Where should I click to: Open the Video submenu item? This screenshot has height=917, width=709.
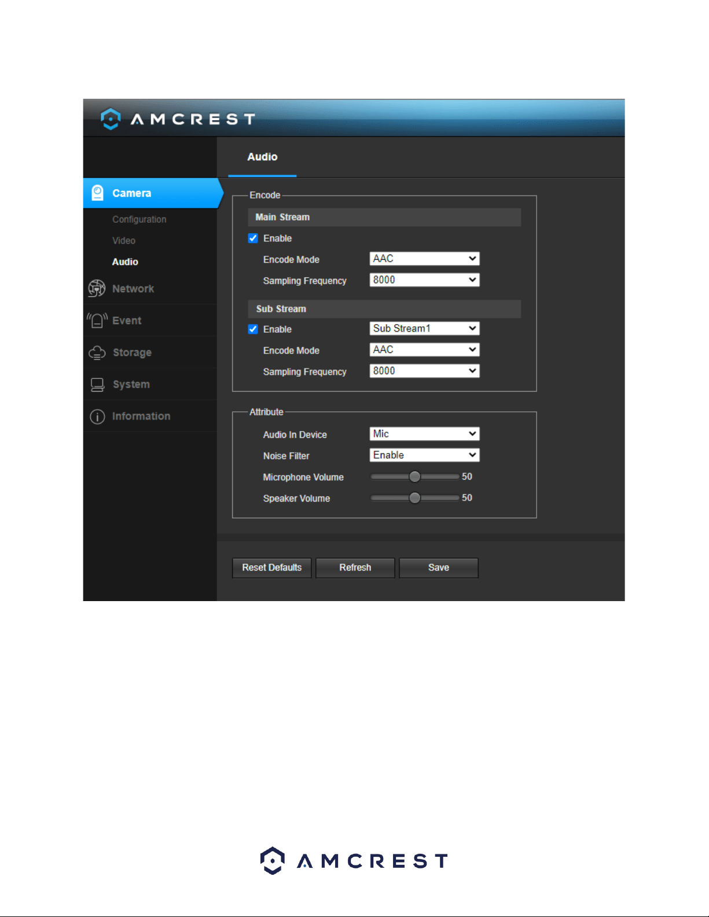click(x=124, y=241)
